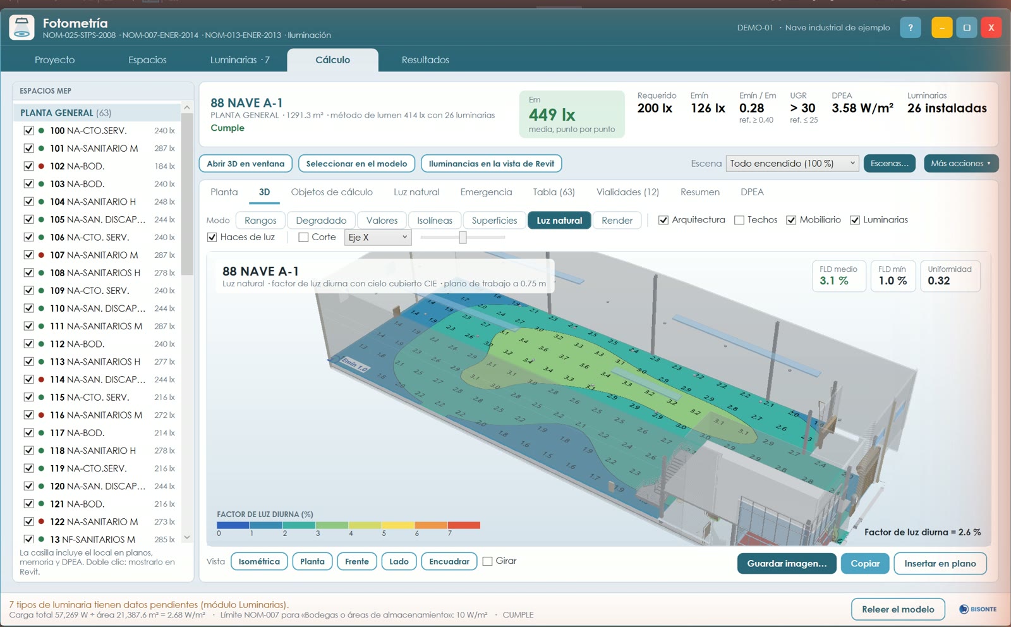Viewport: 1011px width, 627px height.
Task: Click the red swatch in daylight factor legend
Action: [x=464, y=525]
